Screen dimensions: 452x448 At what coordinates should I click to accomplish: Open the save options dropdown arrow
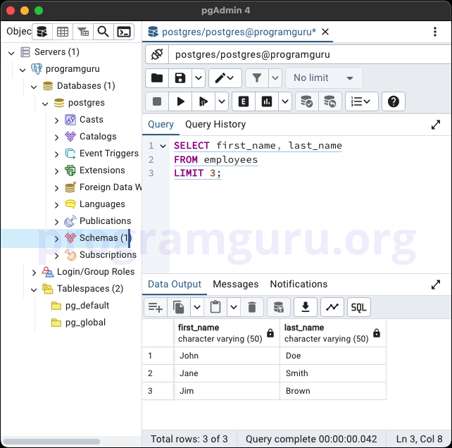coord(199,78)
